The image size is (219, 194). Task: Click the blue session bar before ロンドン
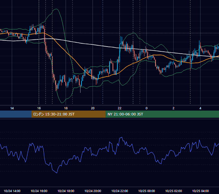(x=16, y=114)
